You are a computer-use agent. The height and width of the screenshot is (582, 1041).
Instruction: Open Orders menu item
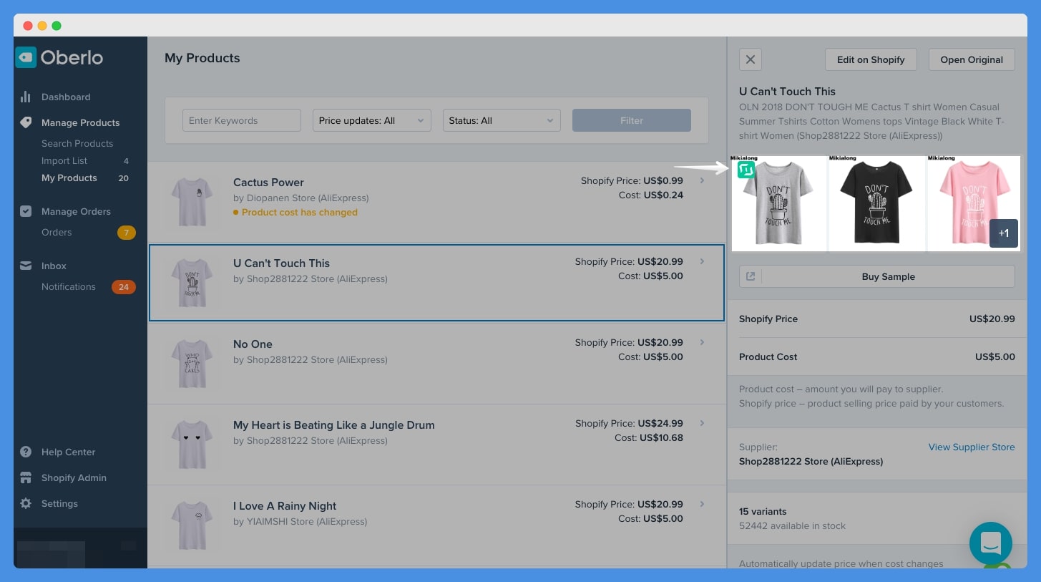pos(57,232)
